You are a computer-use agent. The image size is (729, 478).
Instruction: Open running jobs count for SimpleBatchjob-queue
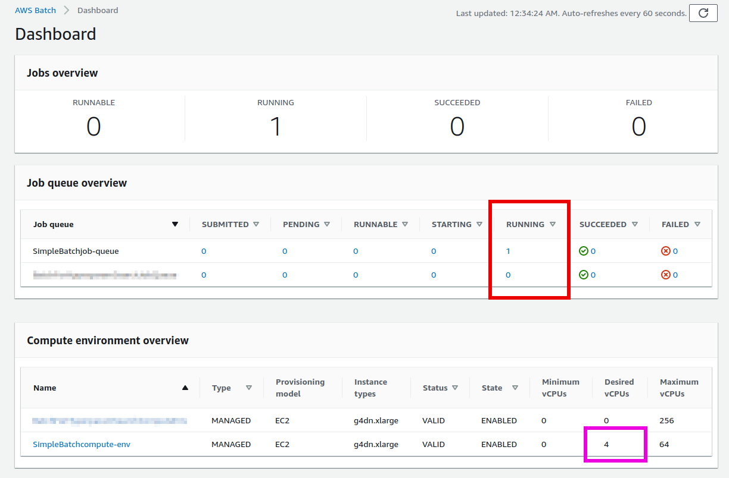508,251
